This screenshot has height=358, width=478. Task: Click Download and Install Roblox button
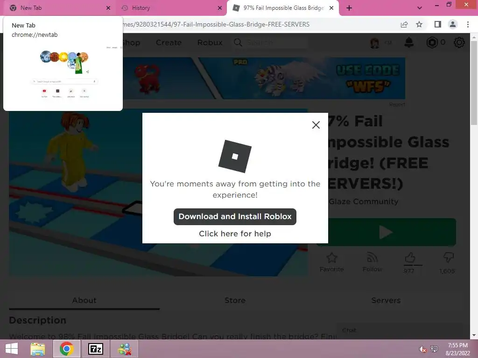coord(235,217)
